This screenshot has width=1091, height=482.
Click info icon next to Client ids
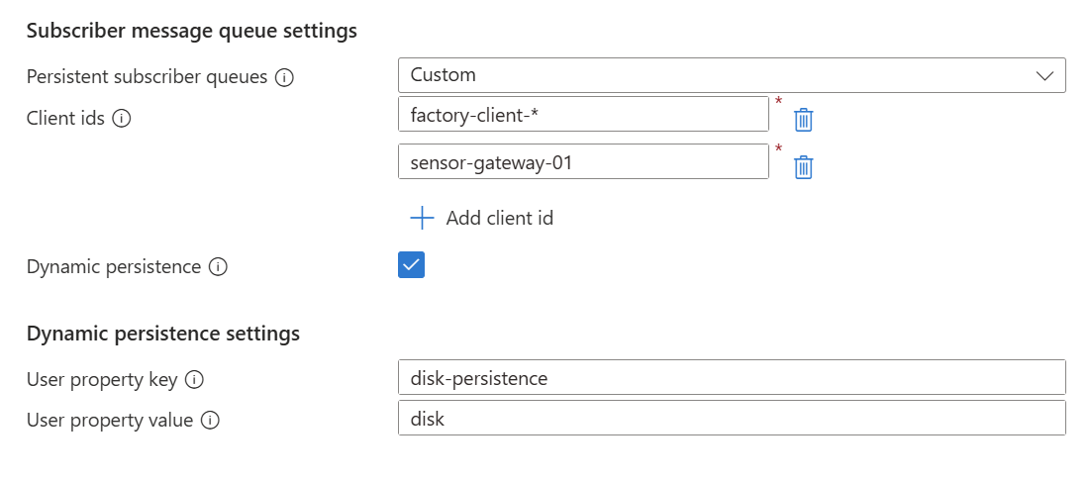click(x=122, y=119)
